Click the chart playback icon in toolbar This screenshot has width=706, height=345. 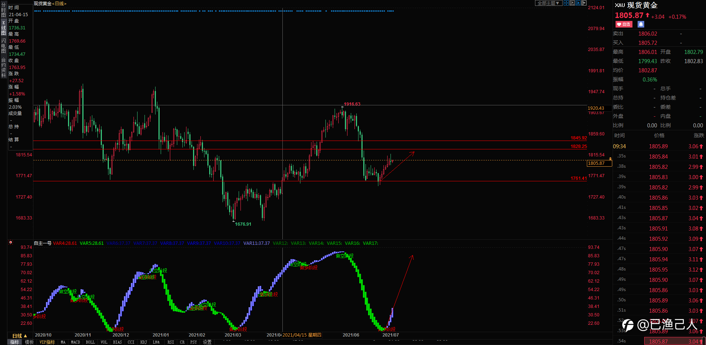click(x=578, y=3)
